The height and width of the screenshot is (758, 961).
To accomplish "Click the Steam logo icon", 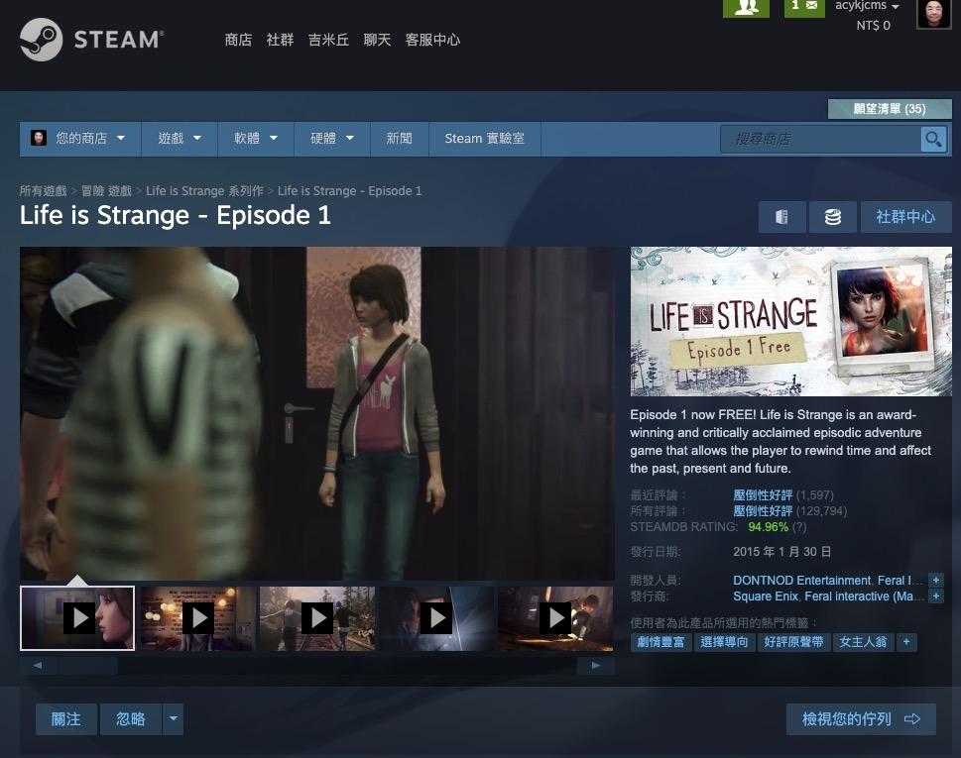I will pyautogui.click(x=41, y=40).
